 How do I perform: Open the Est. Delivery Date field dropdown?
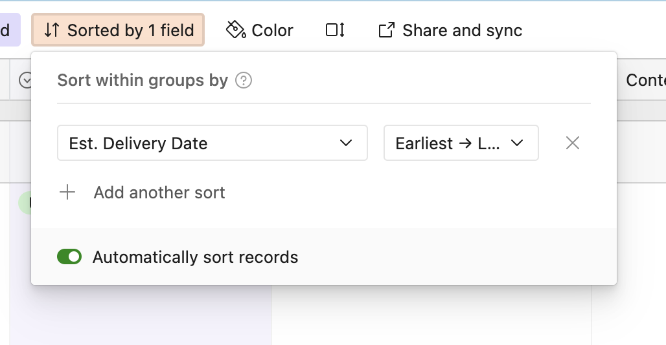pos(212,143)
